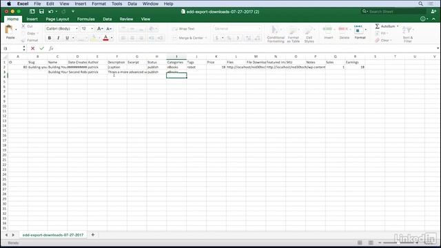Open Cell Styles gallery
Image resolution: width=441 pixels, height=248 pixels.
[309, 34]
